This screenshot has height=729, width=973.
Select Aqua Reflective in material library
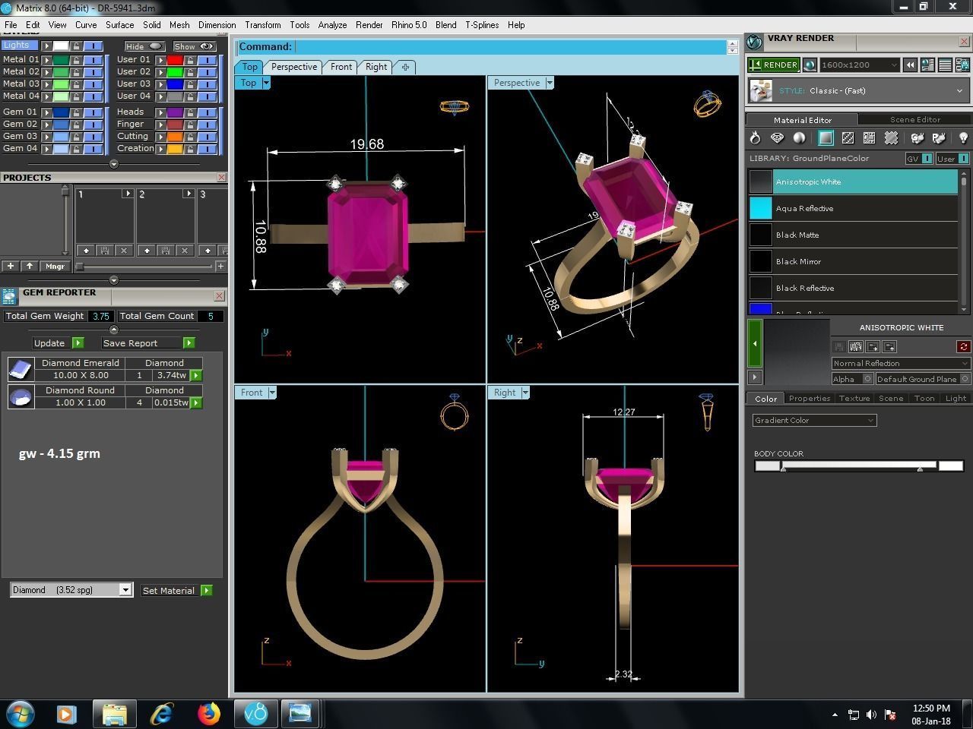tap(853, 208)
